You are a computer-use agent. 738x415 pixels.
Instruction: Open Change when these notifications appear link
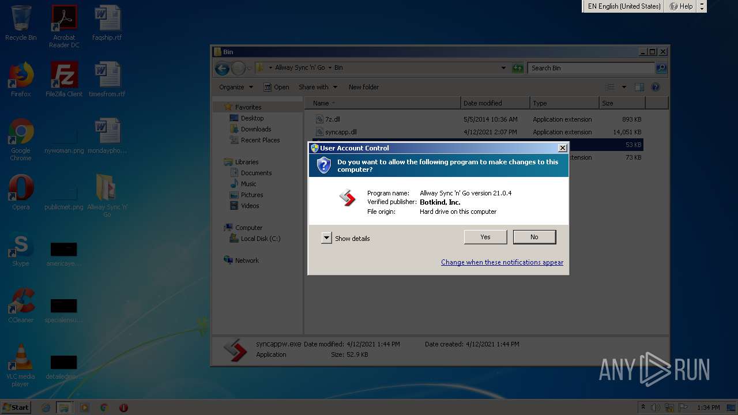click(x=502, y=262)
